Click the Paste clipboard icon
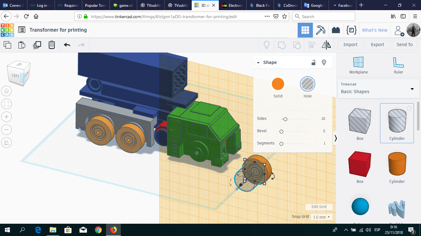 click(22, 45)
